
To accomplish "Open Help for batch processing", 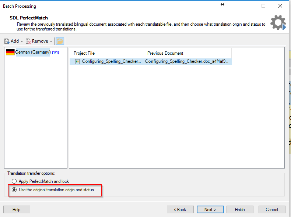I will [17, 210].
